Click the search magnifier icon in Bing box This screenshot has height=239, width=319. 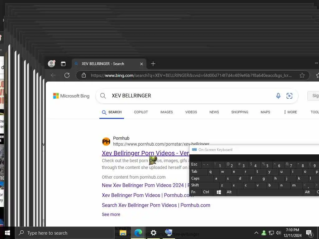103,96
